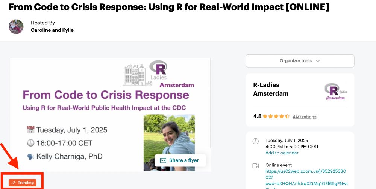This screenshot has width=376, height=189.
Task: Click the chevron in Organizer tools
Action: click(318, 61)
